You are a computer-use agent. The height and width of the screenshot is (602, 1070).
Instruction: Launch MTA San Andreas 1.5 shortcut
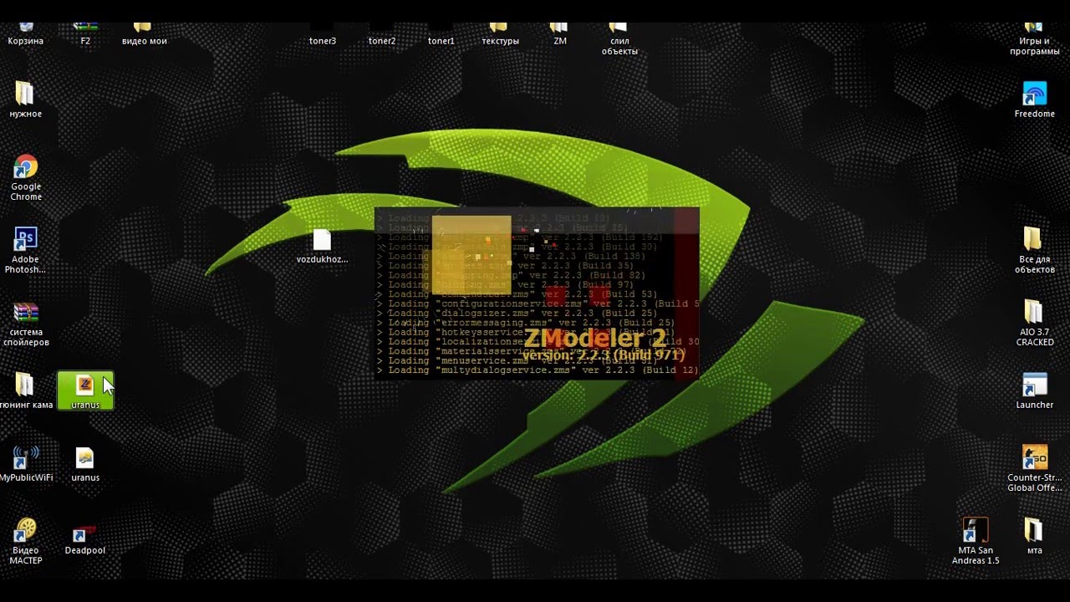976,541
